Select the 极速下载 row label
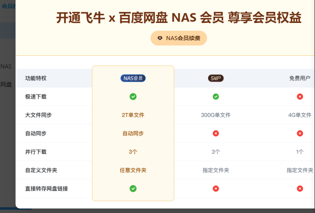Viewport: 315px width, 213px height. (x=36, y=97)
